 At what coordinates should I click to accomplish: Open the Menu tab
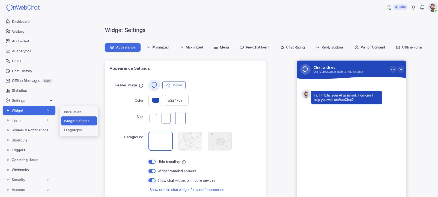(x=221, y=47)
